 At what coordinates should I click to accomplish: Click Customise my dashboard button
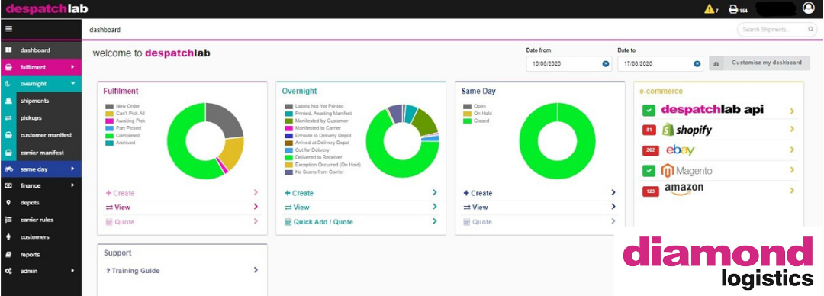pyautogui.click(x=759, y=63)
